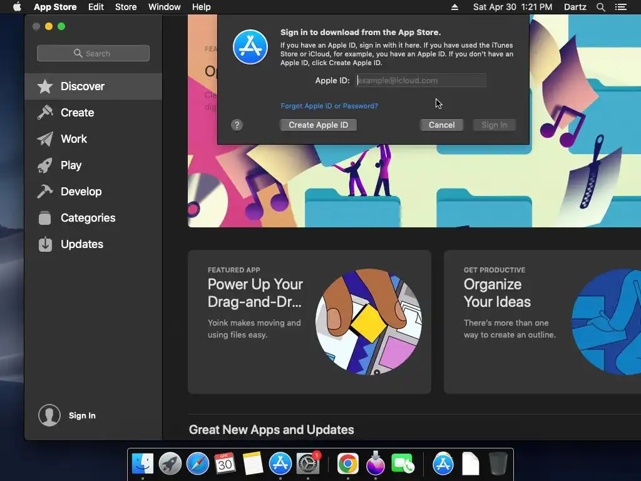Click the App Store icon next to Notes in dock

click(x=280, y=464)
